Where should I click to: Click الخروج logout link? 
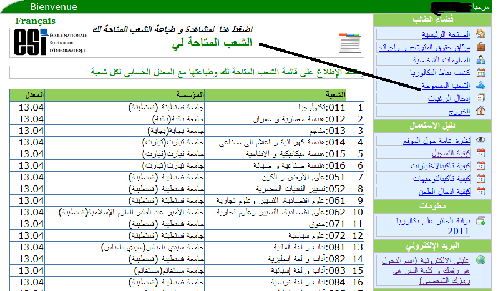[459, 111]
